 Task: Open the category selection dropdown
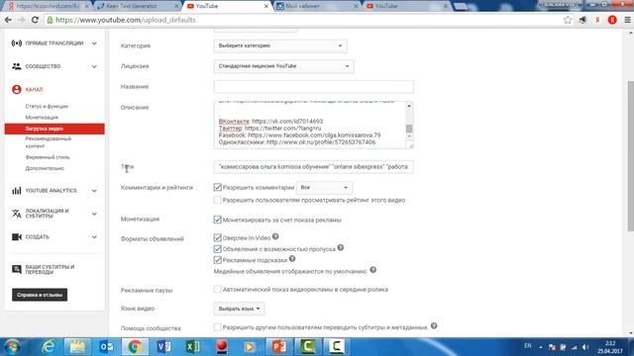(280, 46)
